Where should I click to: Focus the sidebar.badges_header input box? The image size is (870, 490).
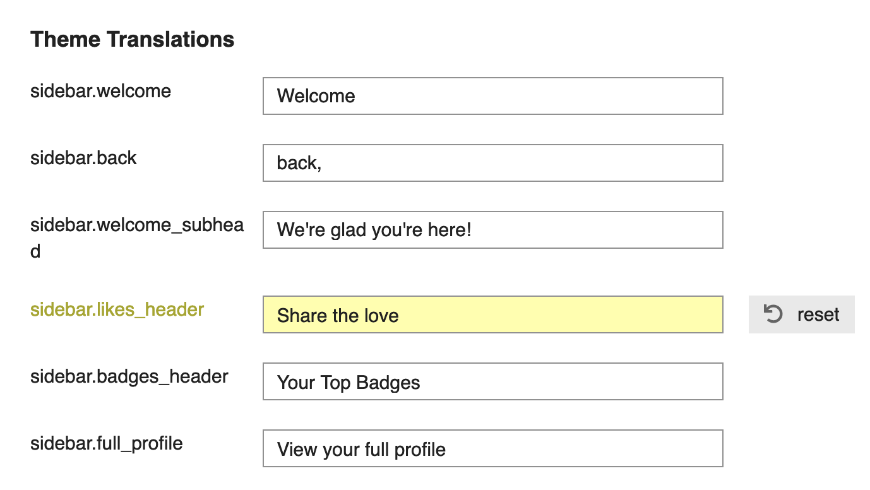[492, 381]
